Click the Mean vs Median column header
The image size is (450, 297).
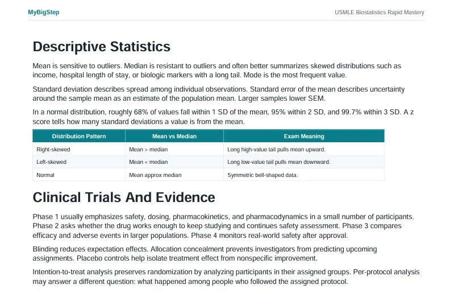(174, 137)
